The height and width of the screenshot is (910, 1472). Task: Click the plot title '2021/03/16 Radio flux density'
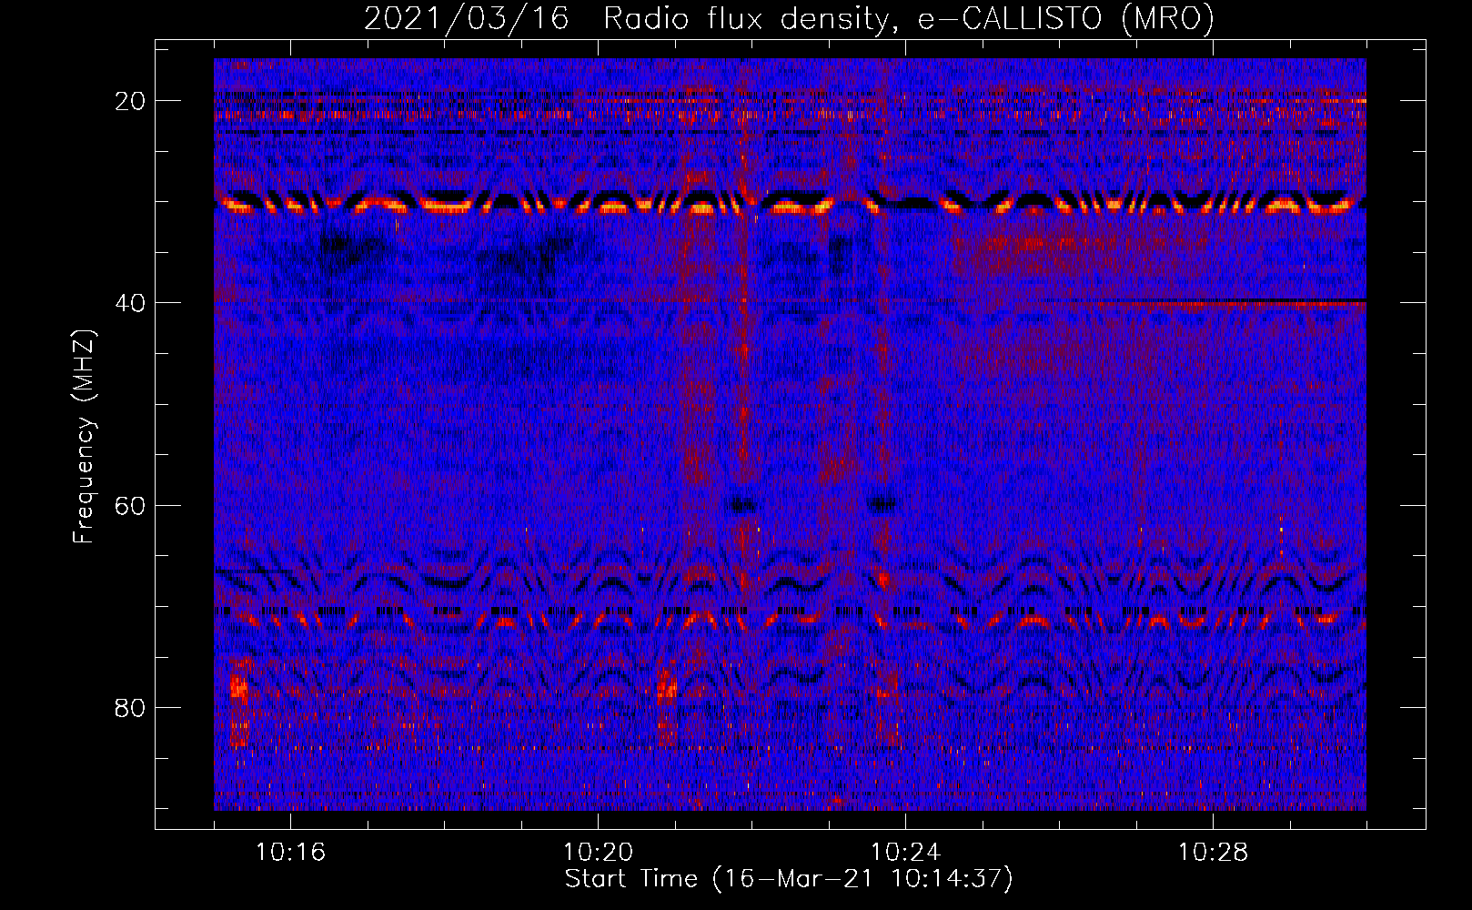(789, 18)
